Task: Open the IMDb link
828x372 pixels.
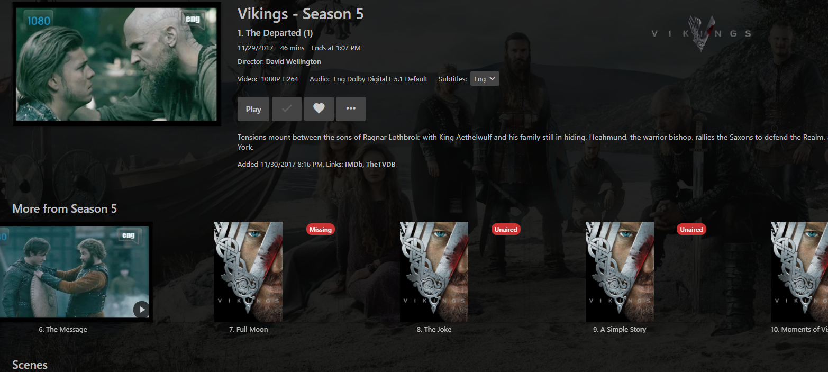Action: [354, 165]
